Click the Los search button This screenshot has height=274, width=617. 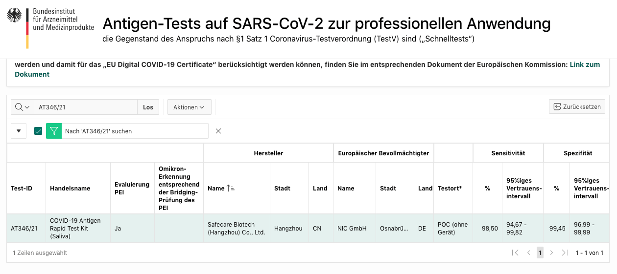[148, 107]
